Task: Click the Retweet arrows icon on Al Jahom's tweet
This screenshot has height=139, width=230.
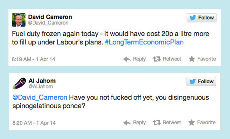Action: pyautogui.click(x=157, y=122)
